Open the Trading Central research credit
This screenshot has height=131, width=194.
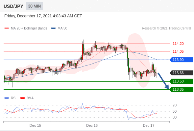pos(166,28)
